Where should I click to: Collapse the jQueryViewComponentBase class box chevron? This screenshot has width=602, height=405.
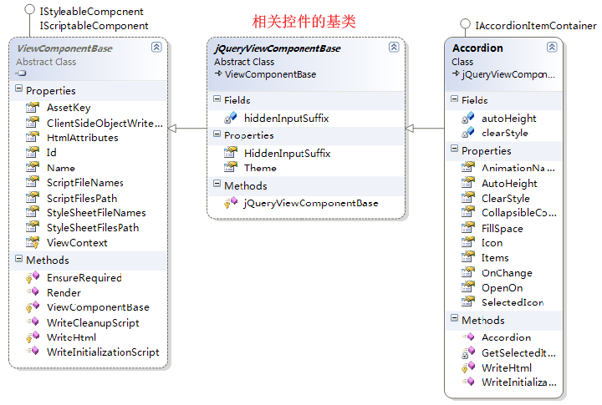coord(394,47)
